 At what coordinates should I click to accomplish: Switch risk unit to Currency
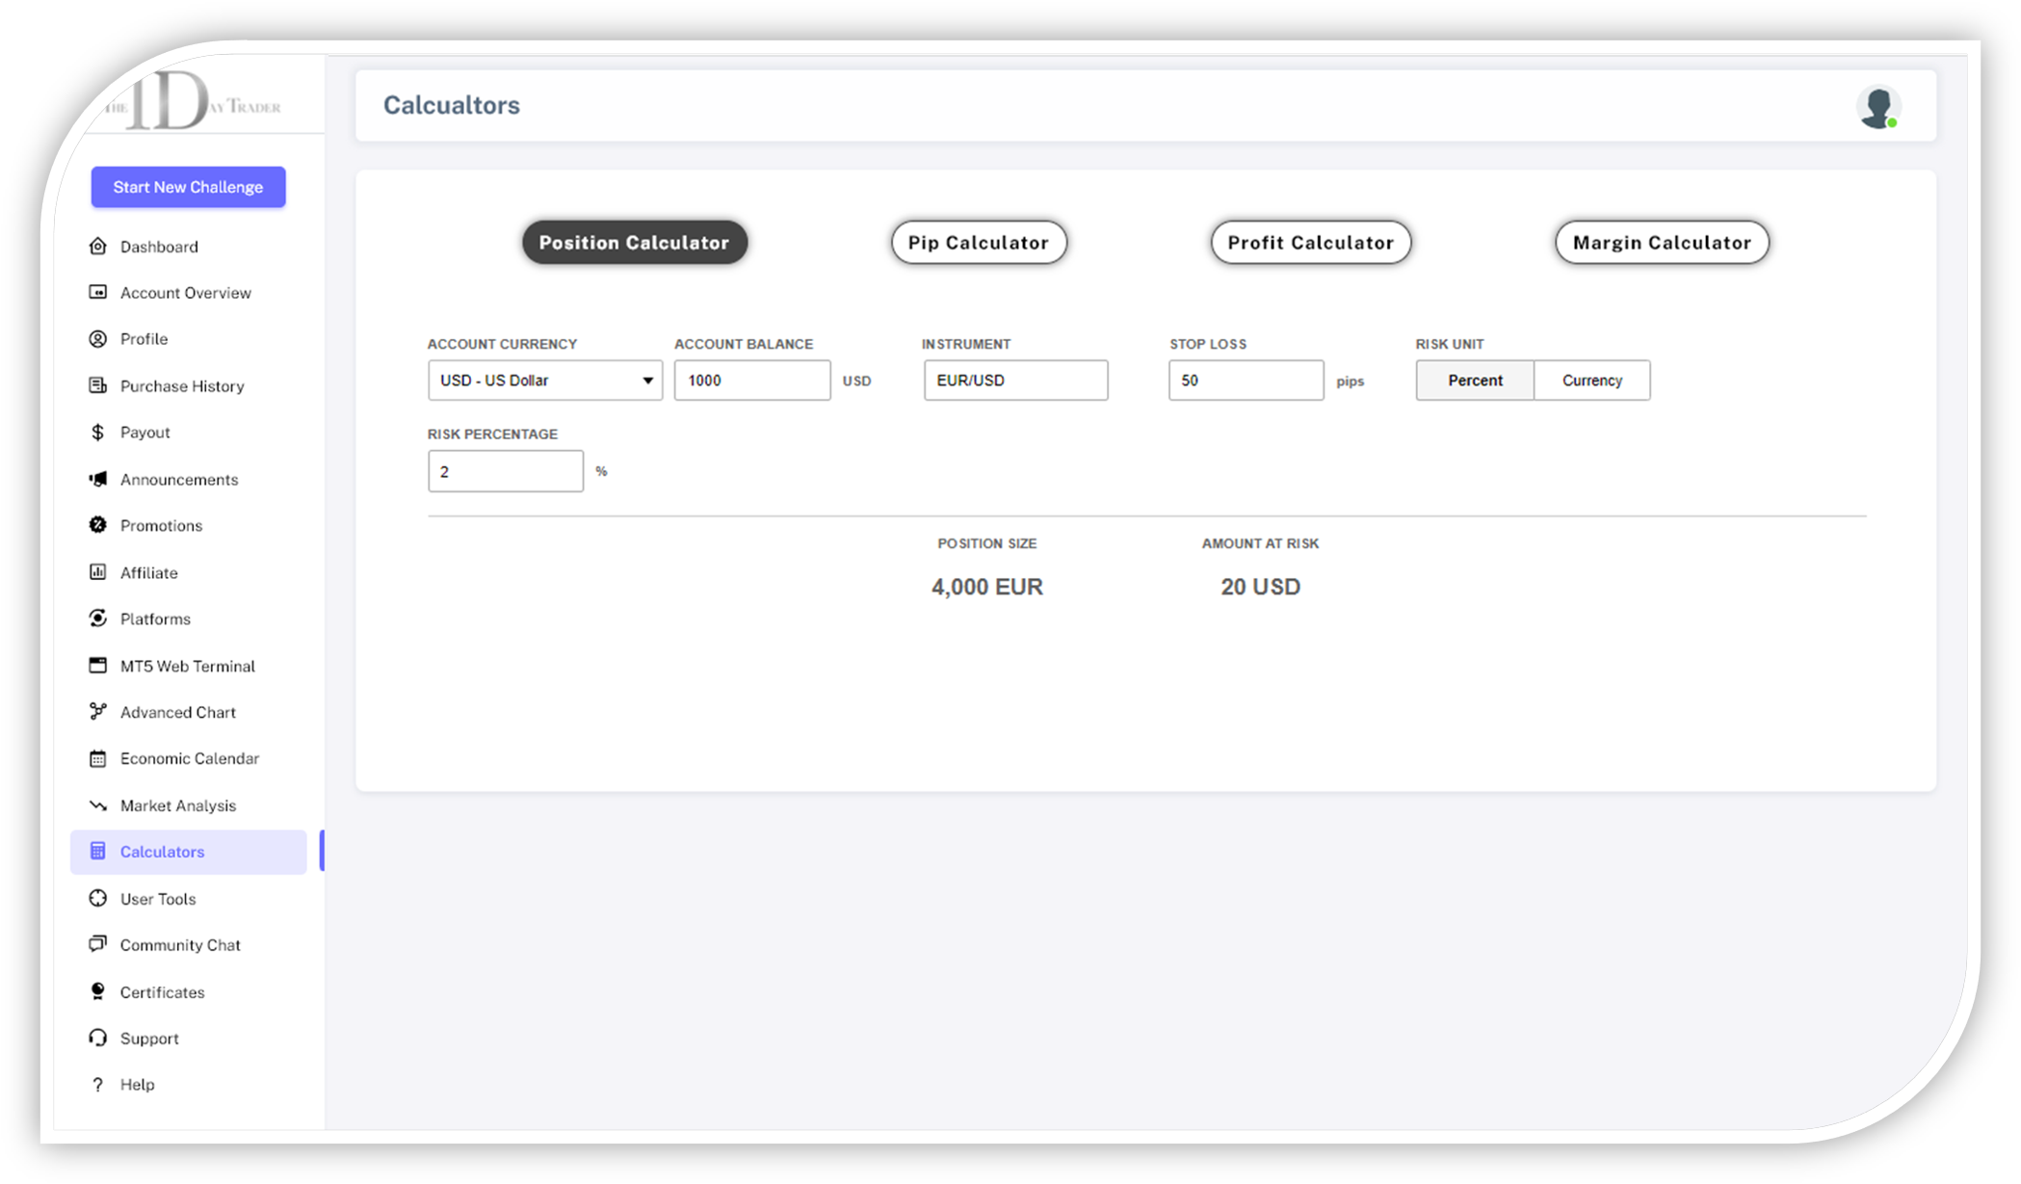1591,381
